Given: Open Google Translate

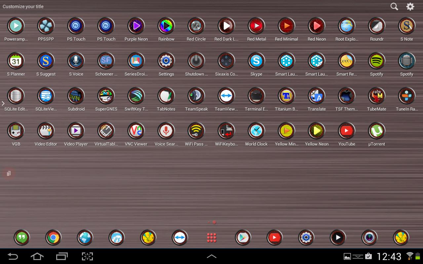Looking at the screenshot, I should click(x=316, y=96).
